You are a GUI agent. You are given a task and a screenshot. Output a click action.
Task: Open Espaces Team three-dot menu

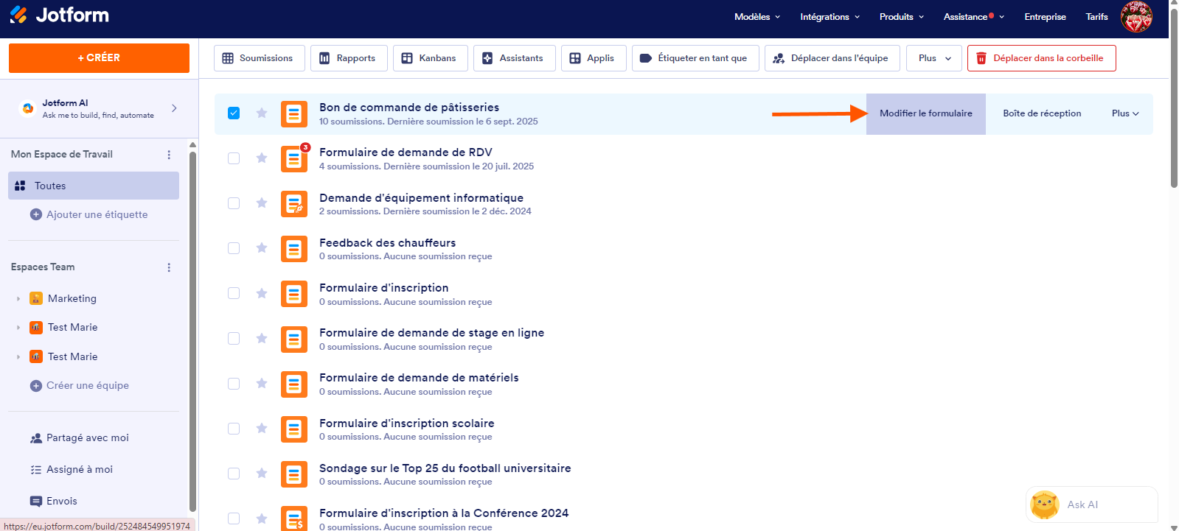pos(169,267)
